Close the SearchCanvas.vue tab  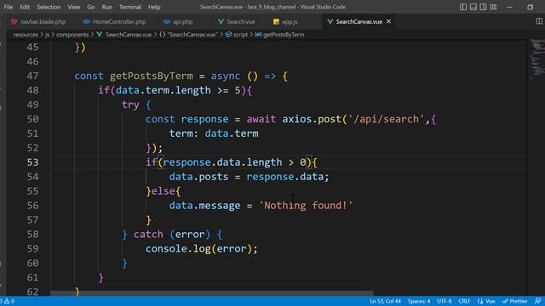pyautogui.click(x=388, y=21)
